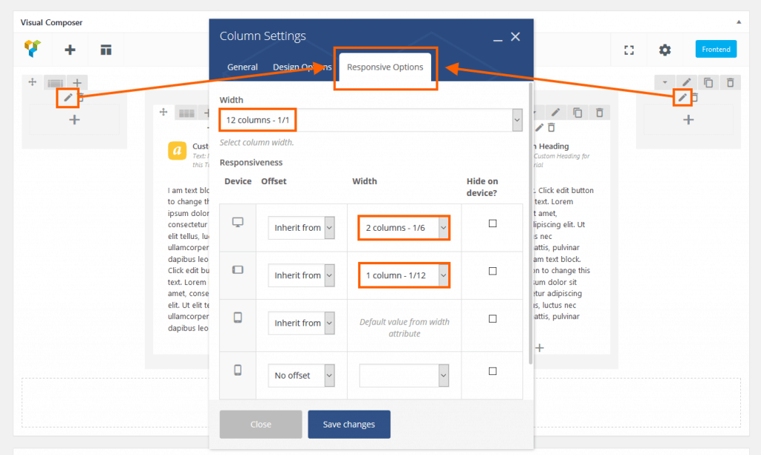This screenshot has width=761, height=455.
Task: Move the inner row drag handle
Action: click(x=163, y=112)
